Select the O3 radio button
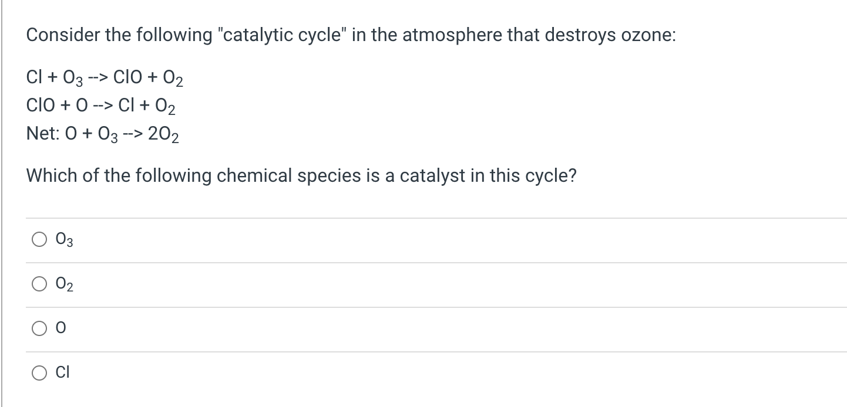Image resolution: width=847 pixels, height=407 pixels. click(x=41, y=239)
